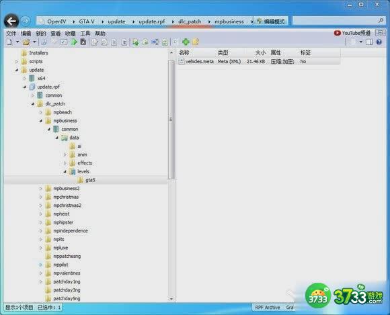Click the search magnifier icon

[x=381, y=21]
